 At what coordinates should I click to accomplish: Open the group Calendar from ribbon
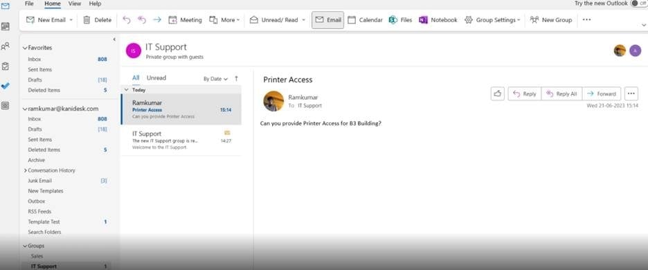pyautogui.click(x=365, y=20)
